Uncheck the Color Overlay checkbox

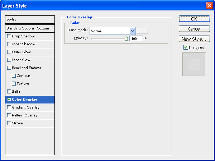(9, 100)
